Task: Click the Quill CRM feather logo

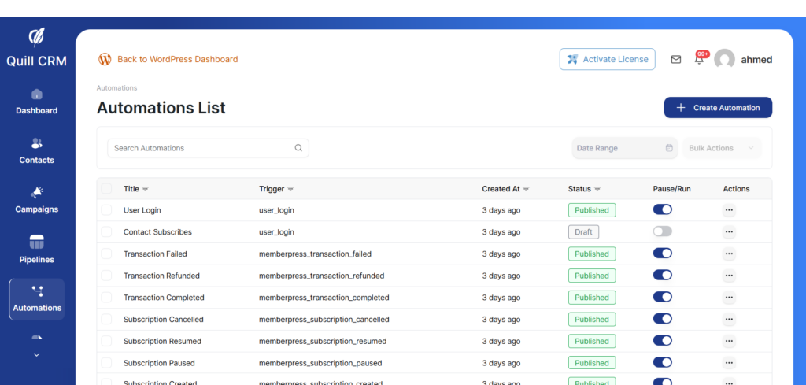Action: (x=37, y=37)
